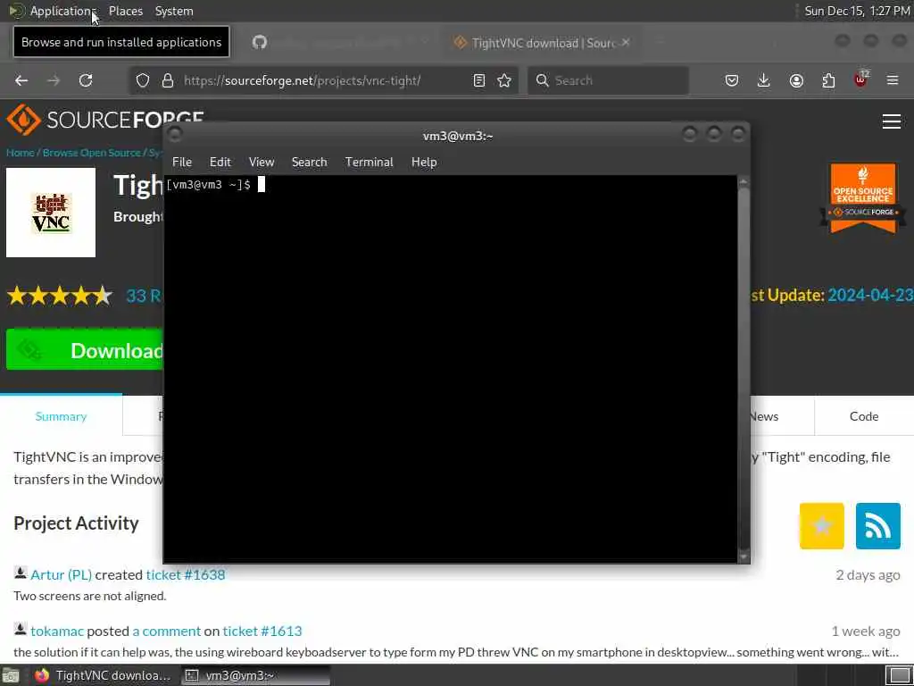Go back with Firefox back arrow
Screen dimensions: 914x686
(21, 80)
